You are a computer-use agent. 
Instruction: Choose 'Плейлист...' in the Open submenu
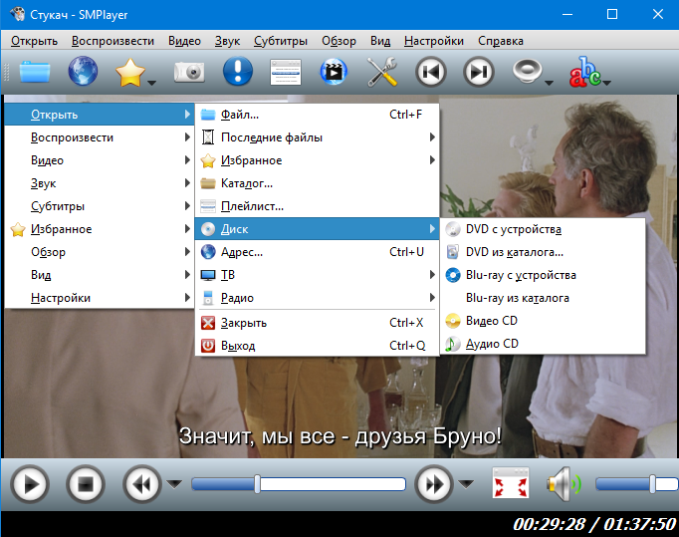252,206
